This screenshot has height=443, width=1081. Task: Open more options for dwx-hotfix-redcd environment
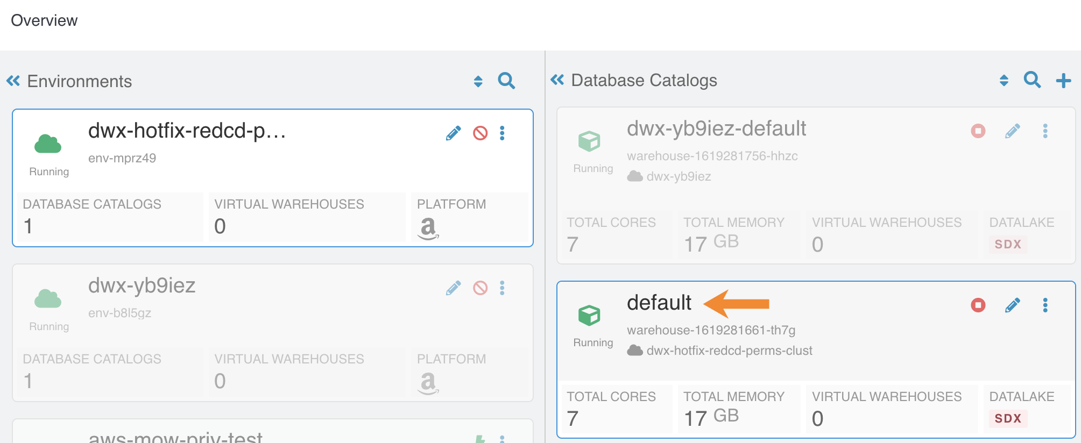tap(502, 133)
